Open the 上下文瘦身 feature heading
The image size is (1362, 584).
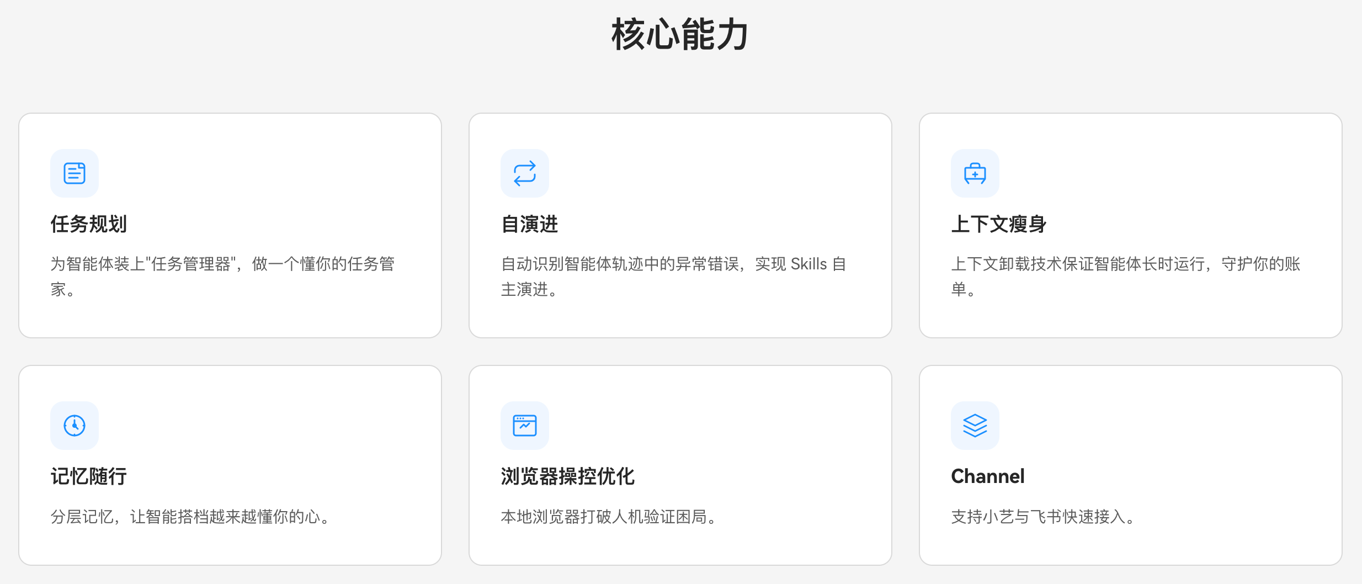tap(998, 224)
